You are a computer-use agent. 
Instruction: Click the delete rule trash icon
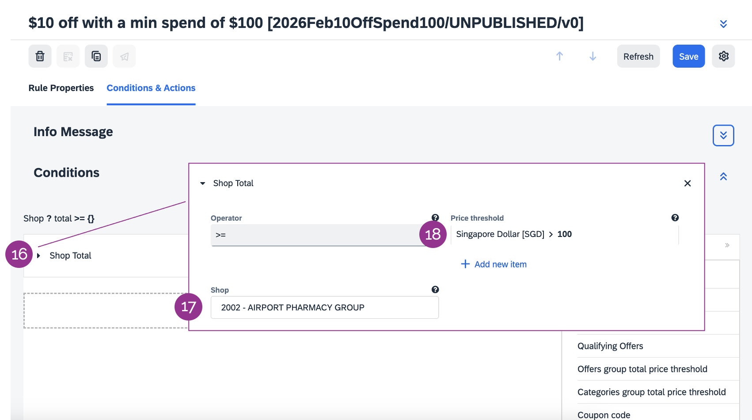pos(40,56)
